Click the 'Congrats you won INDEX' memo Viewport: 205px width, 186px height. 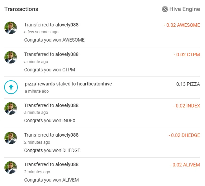(x=50, y=120)
